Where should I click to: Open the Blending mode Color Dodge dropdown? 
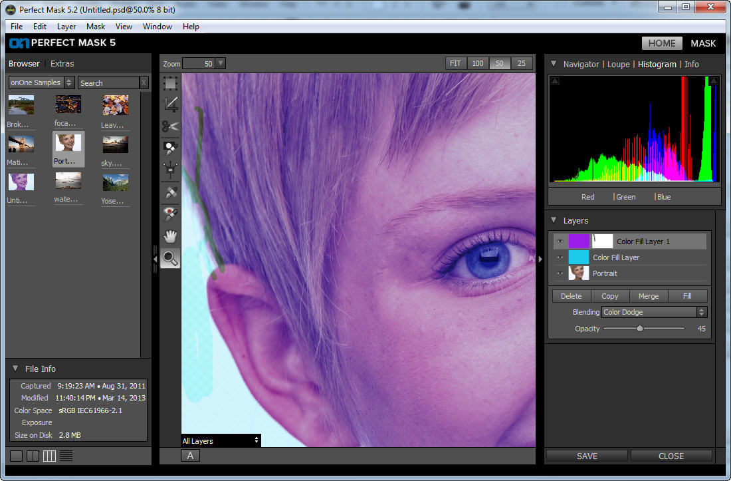654,312
